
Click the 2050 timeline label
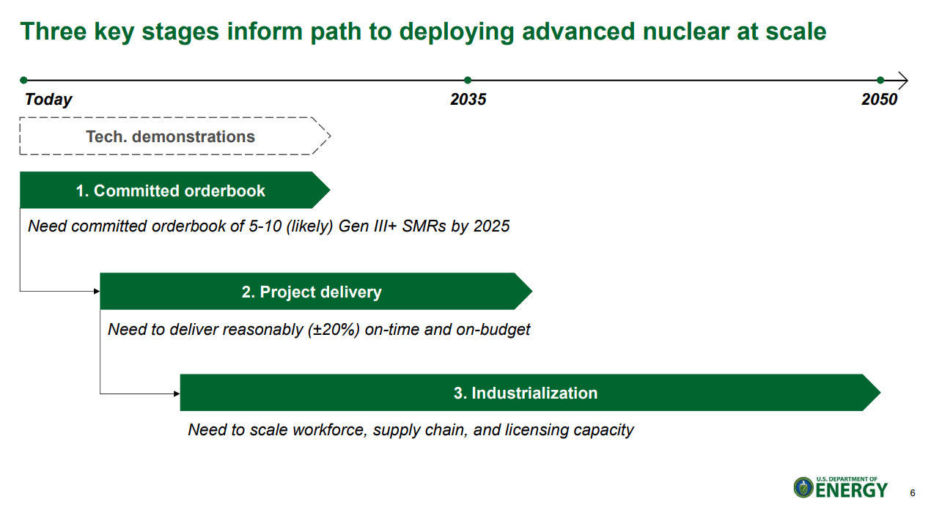tap(879, 100)
